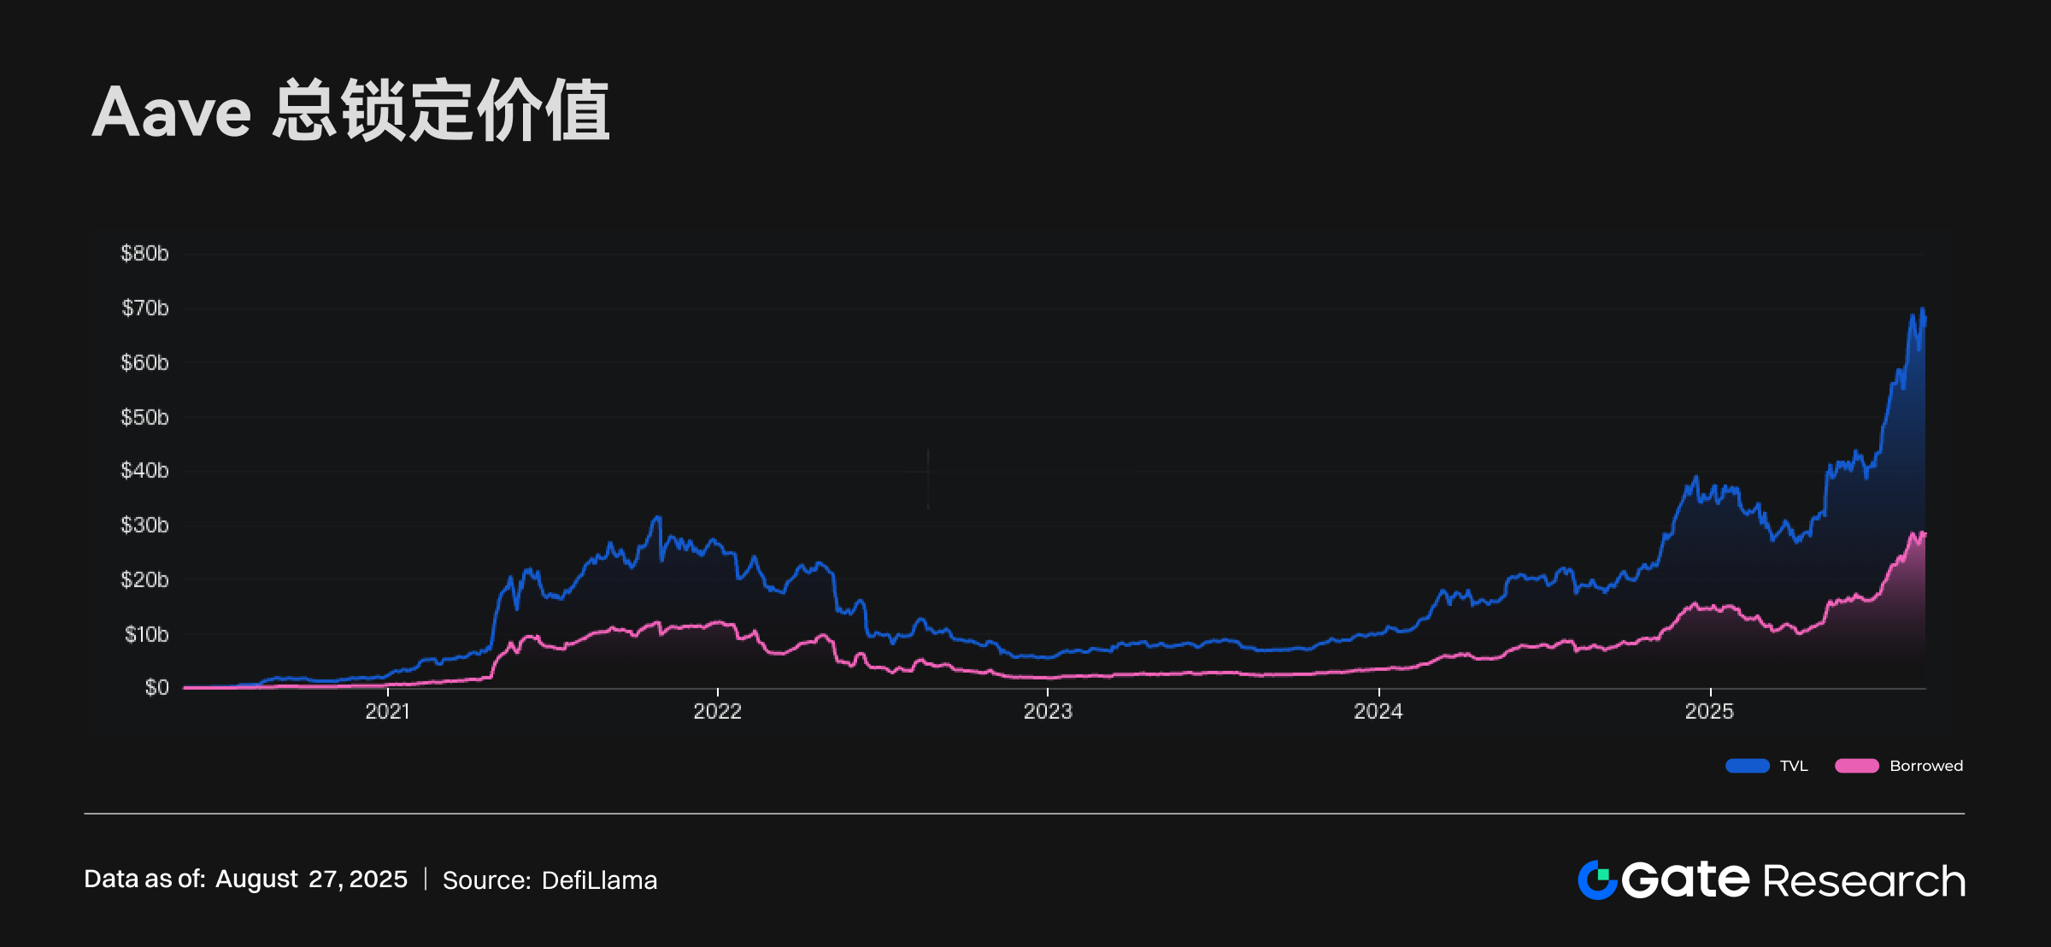Click the $0 y-axis label
The height and width of the screenshot is (947, 2051).
point(156,688)
